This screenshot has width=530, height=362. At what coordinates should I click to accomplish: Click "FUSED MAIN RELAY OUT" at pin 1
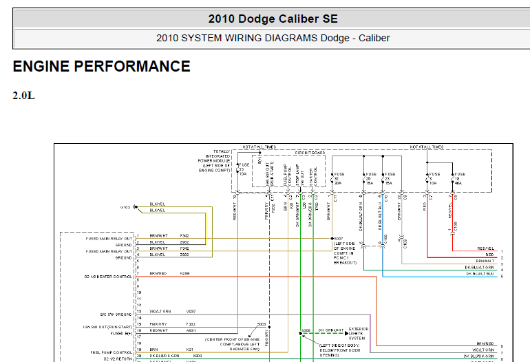tap(109, 239)
